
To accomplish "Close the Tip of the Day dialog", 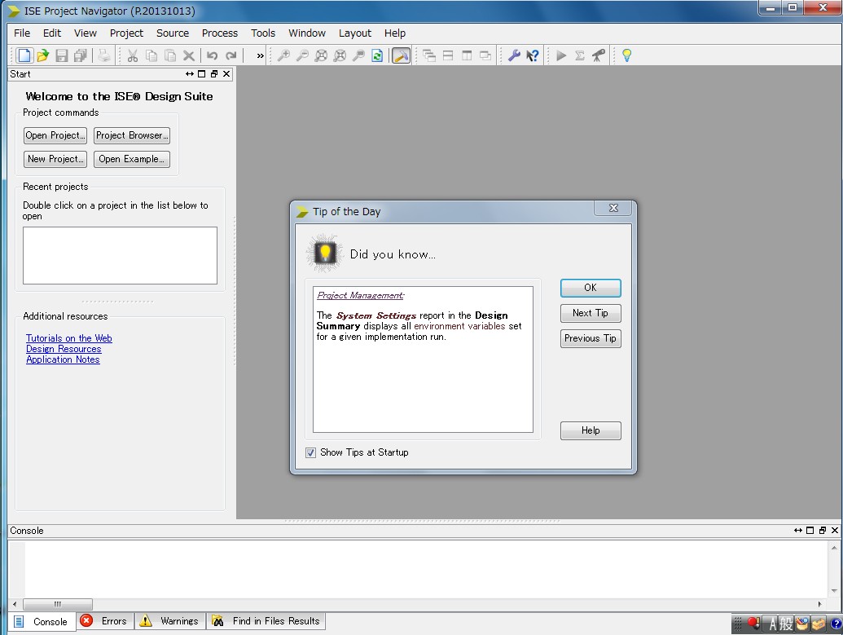I will tap(613, 208).
